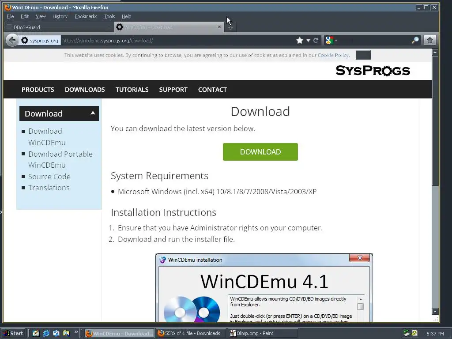Reload the page with the refresh icon

[316, 40]
